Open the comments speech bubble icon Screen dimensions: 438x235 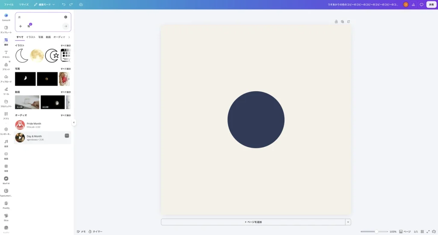pos(421,4)
